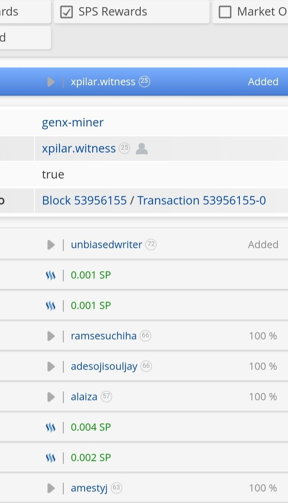This screenshot has height=503, width=288.
Task: Click reputation badge 63 beside amestyj
Action: (117, 488)
